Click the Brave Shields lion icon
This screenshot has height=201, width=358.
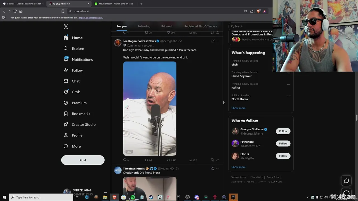point(259,11)
